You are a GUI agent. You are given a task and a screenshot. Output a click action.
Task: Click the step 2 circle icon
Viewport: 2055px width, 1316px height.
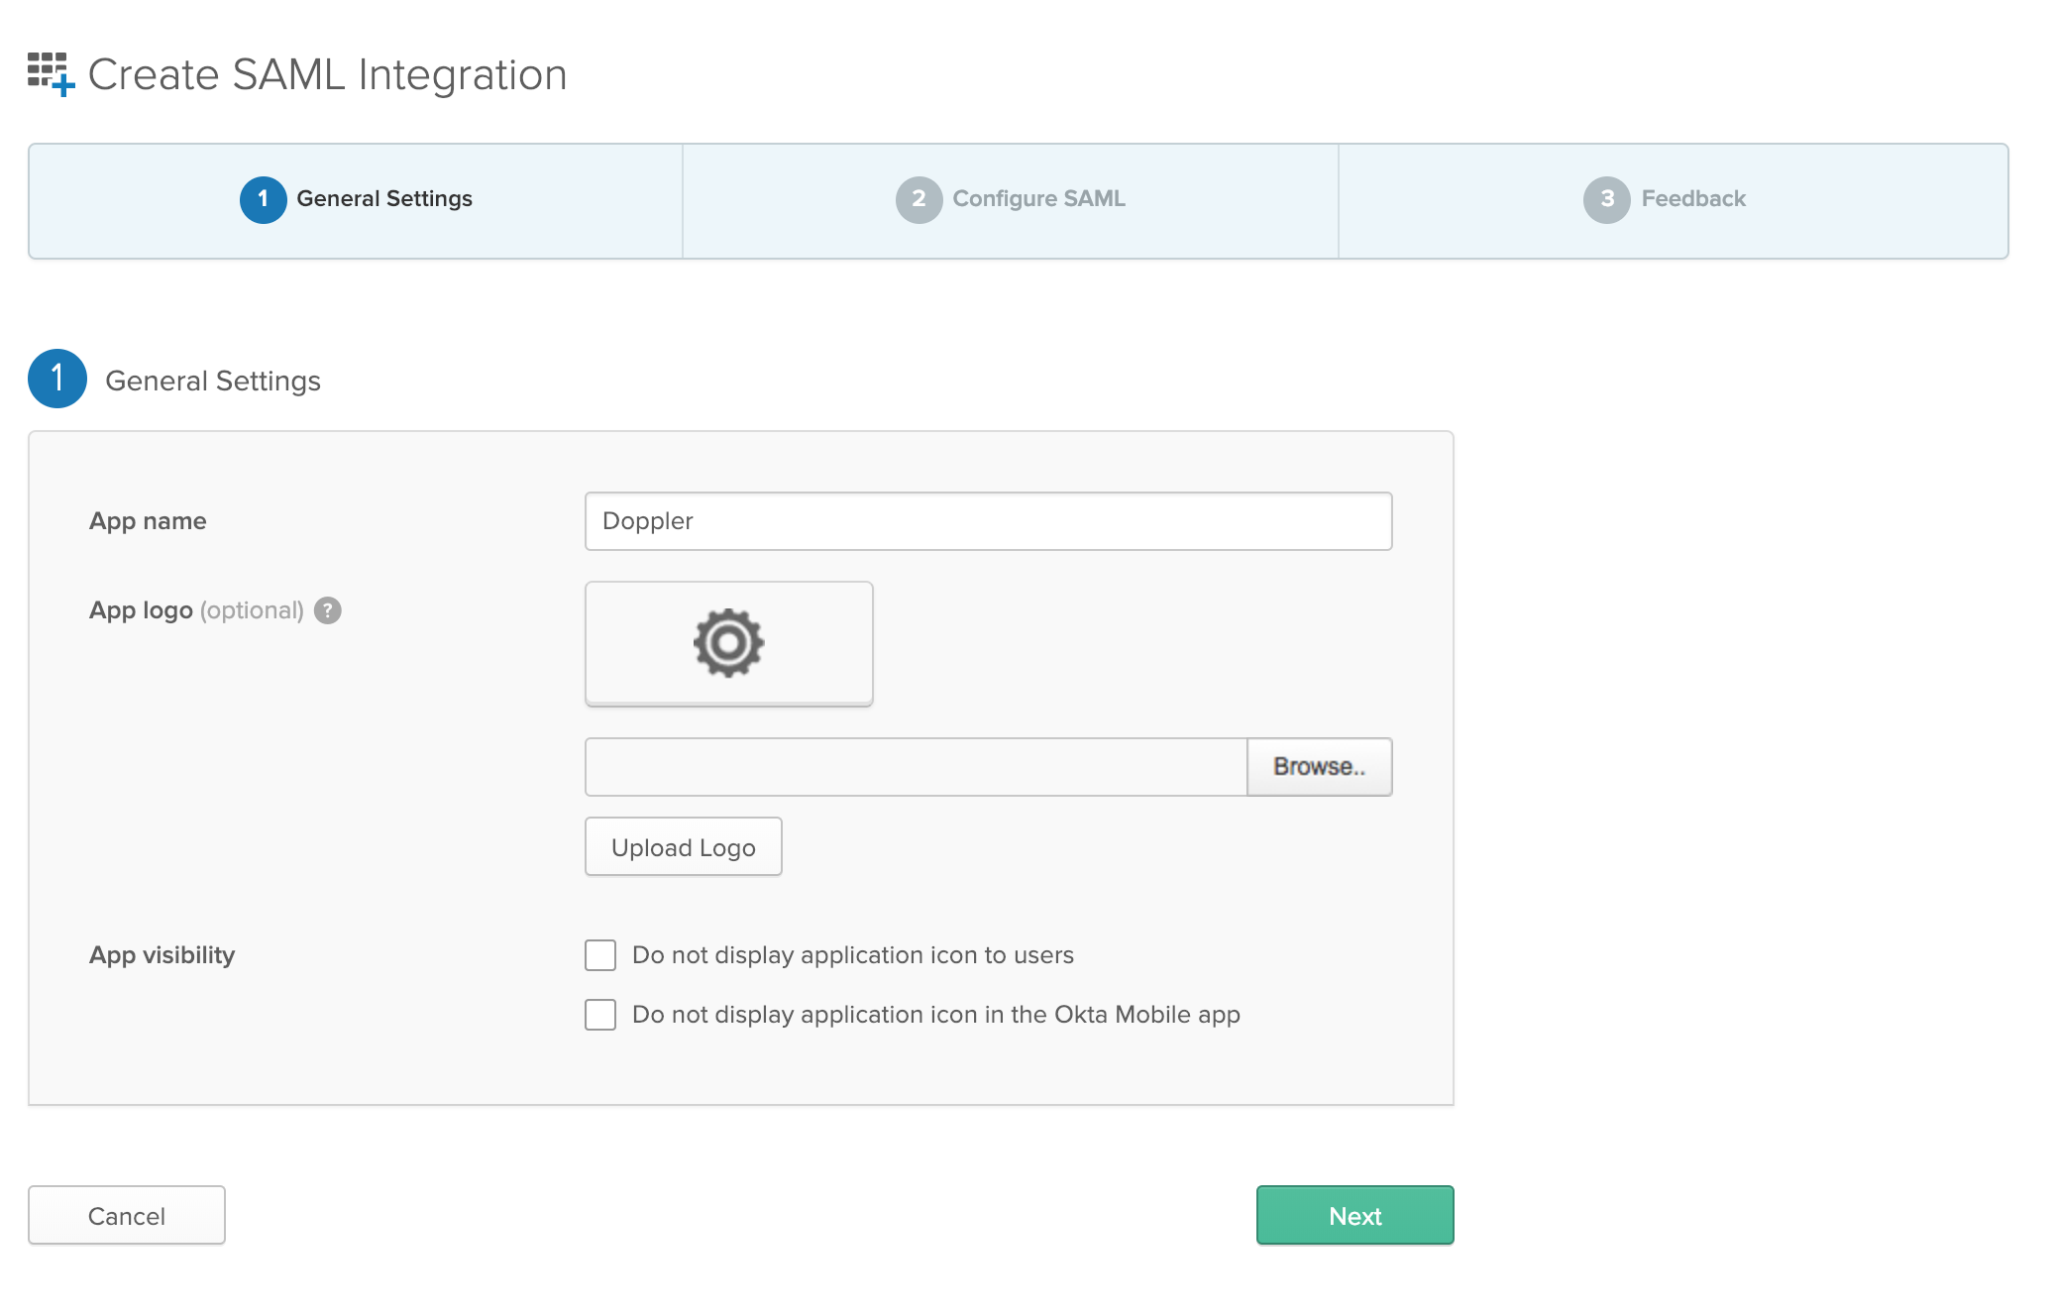tap(919, 199)
